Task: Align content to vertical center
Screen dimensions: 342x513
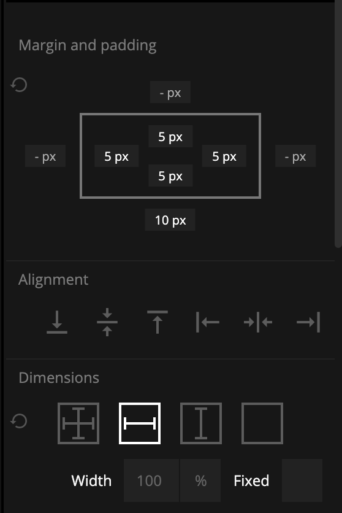Action: point(107,322)
